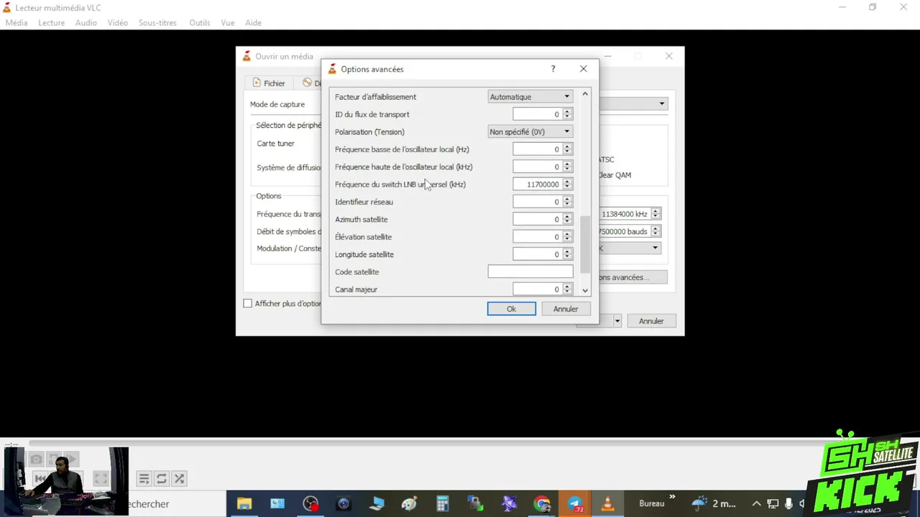Viewport: 920px width, 517px height.
Task: Toggle shuffle (random) playback button
Action: (x=179, y=478)
